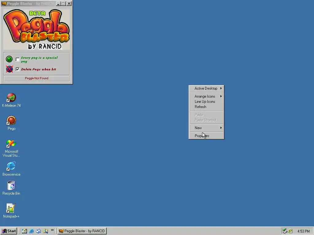Viewport: 314px width, 235px height.
Task: Click the crossed-out peg icon
Action: tap(9, 69)
